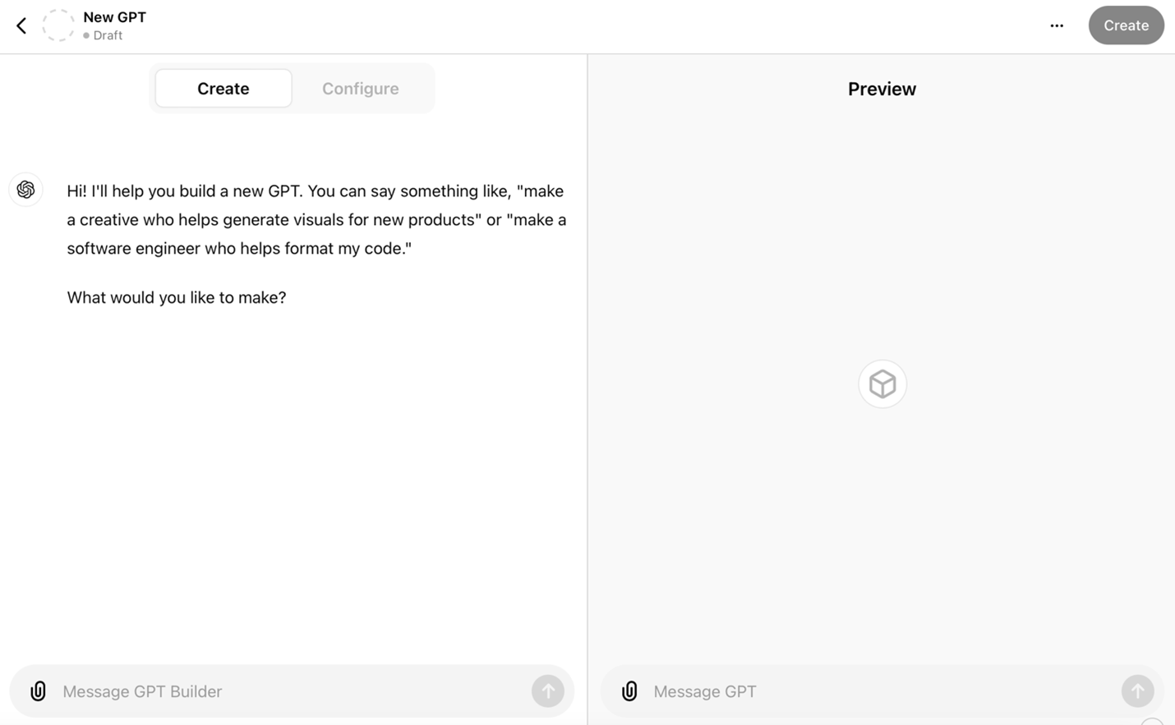Click the circular avatar frame beside the back arrow
1175x725 pixels.
(x=58, y=25)
